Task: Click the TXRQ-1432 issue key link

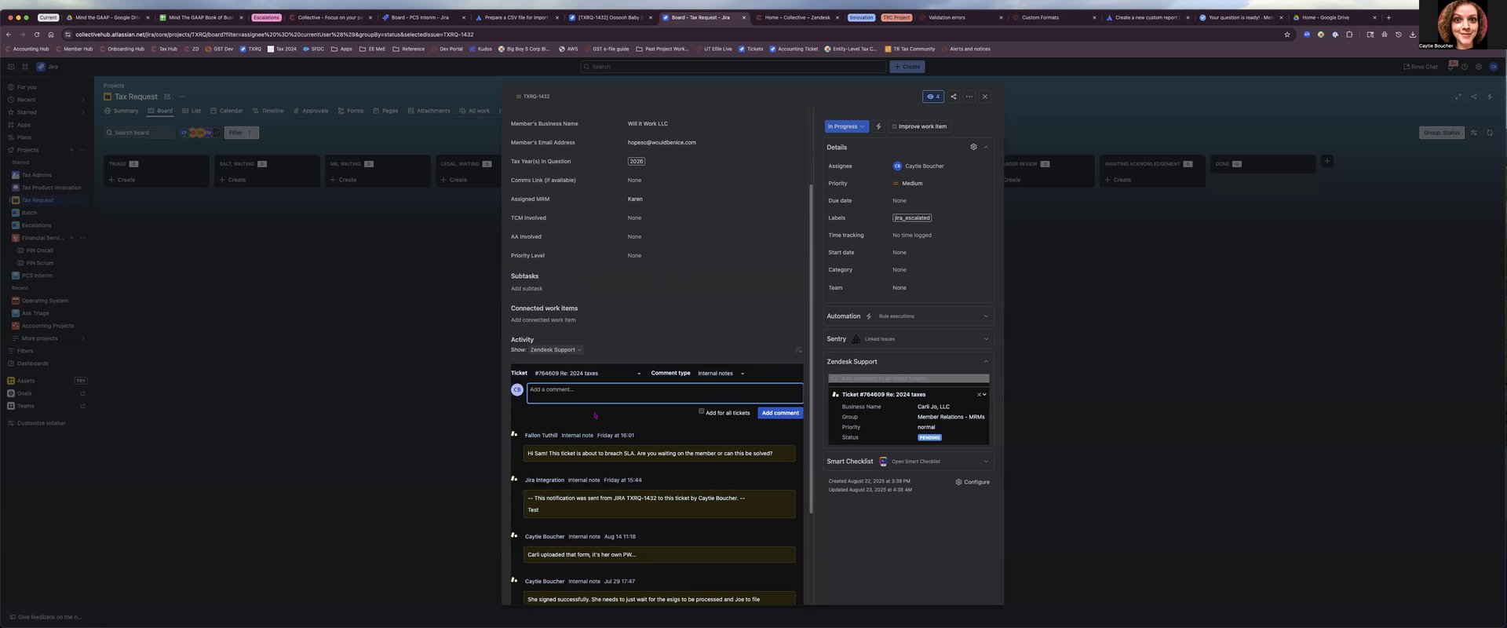Action: pyautogui.click(x=536, y=97)
